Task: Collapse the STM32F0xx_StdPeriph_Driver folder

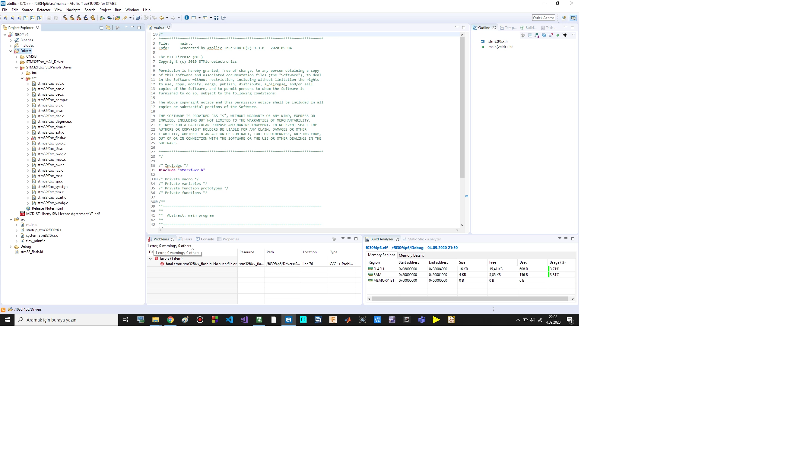Action: point(17,67)
